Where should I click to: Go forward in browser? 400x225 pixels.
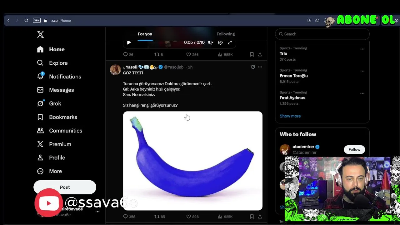click(x=17, y=20)
